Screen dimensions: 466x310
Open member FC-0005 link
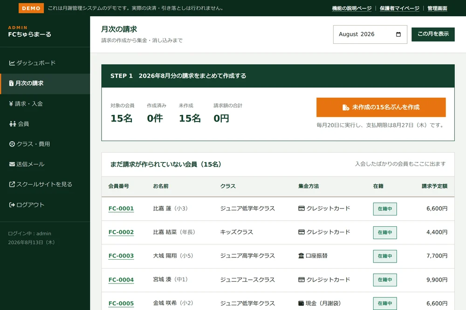[x=121, y=303]
